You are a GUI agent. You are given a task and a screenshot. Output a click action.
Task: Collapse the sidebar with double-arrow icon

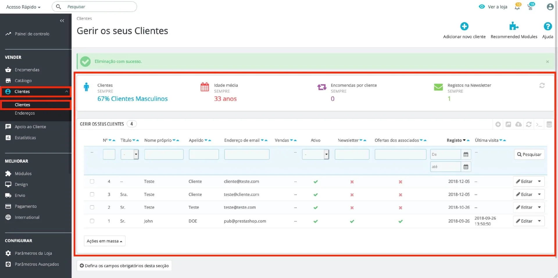pyautogui.click(x=62, y=21)
